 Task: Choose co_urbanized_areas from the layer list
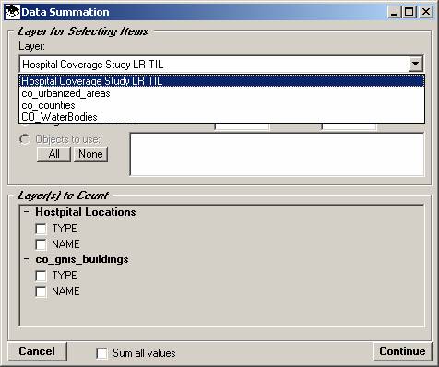point(221,93)
